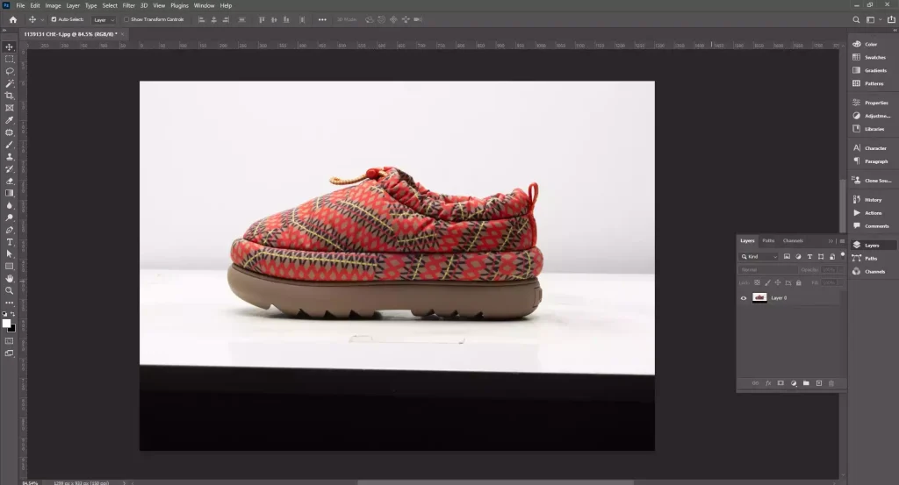Select the Lasso tool
This screenshot has width=899, height=485.
10,71
